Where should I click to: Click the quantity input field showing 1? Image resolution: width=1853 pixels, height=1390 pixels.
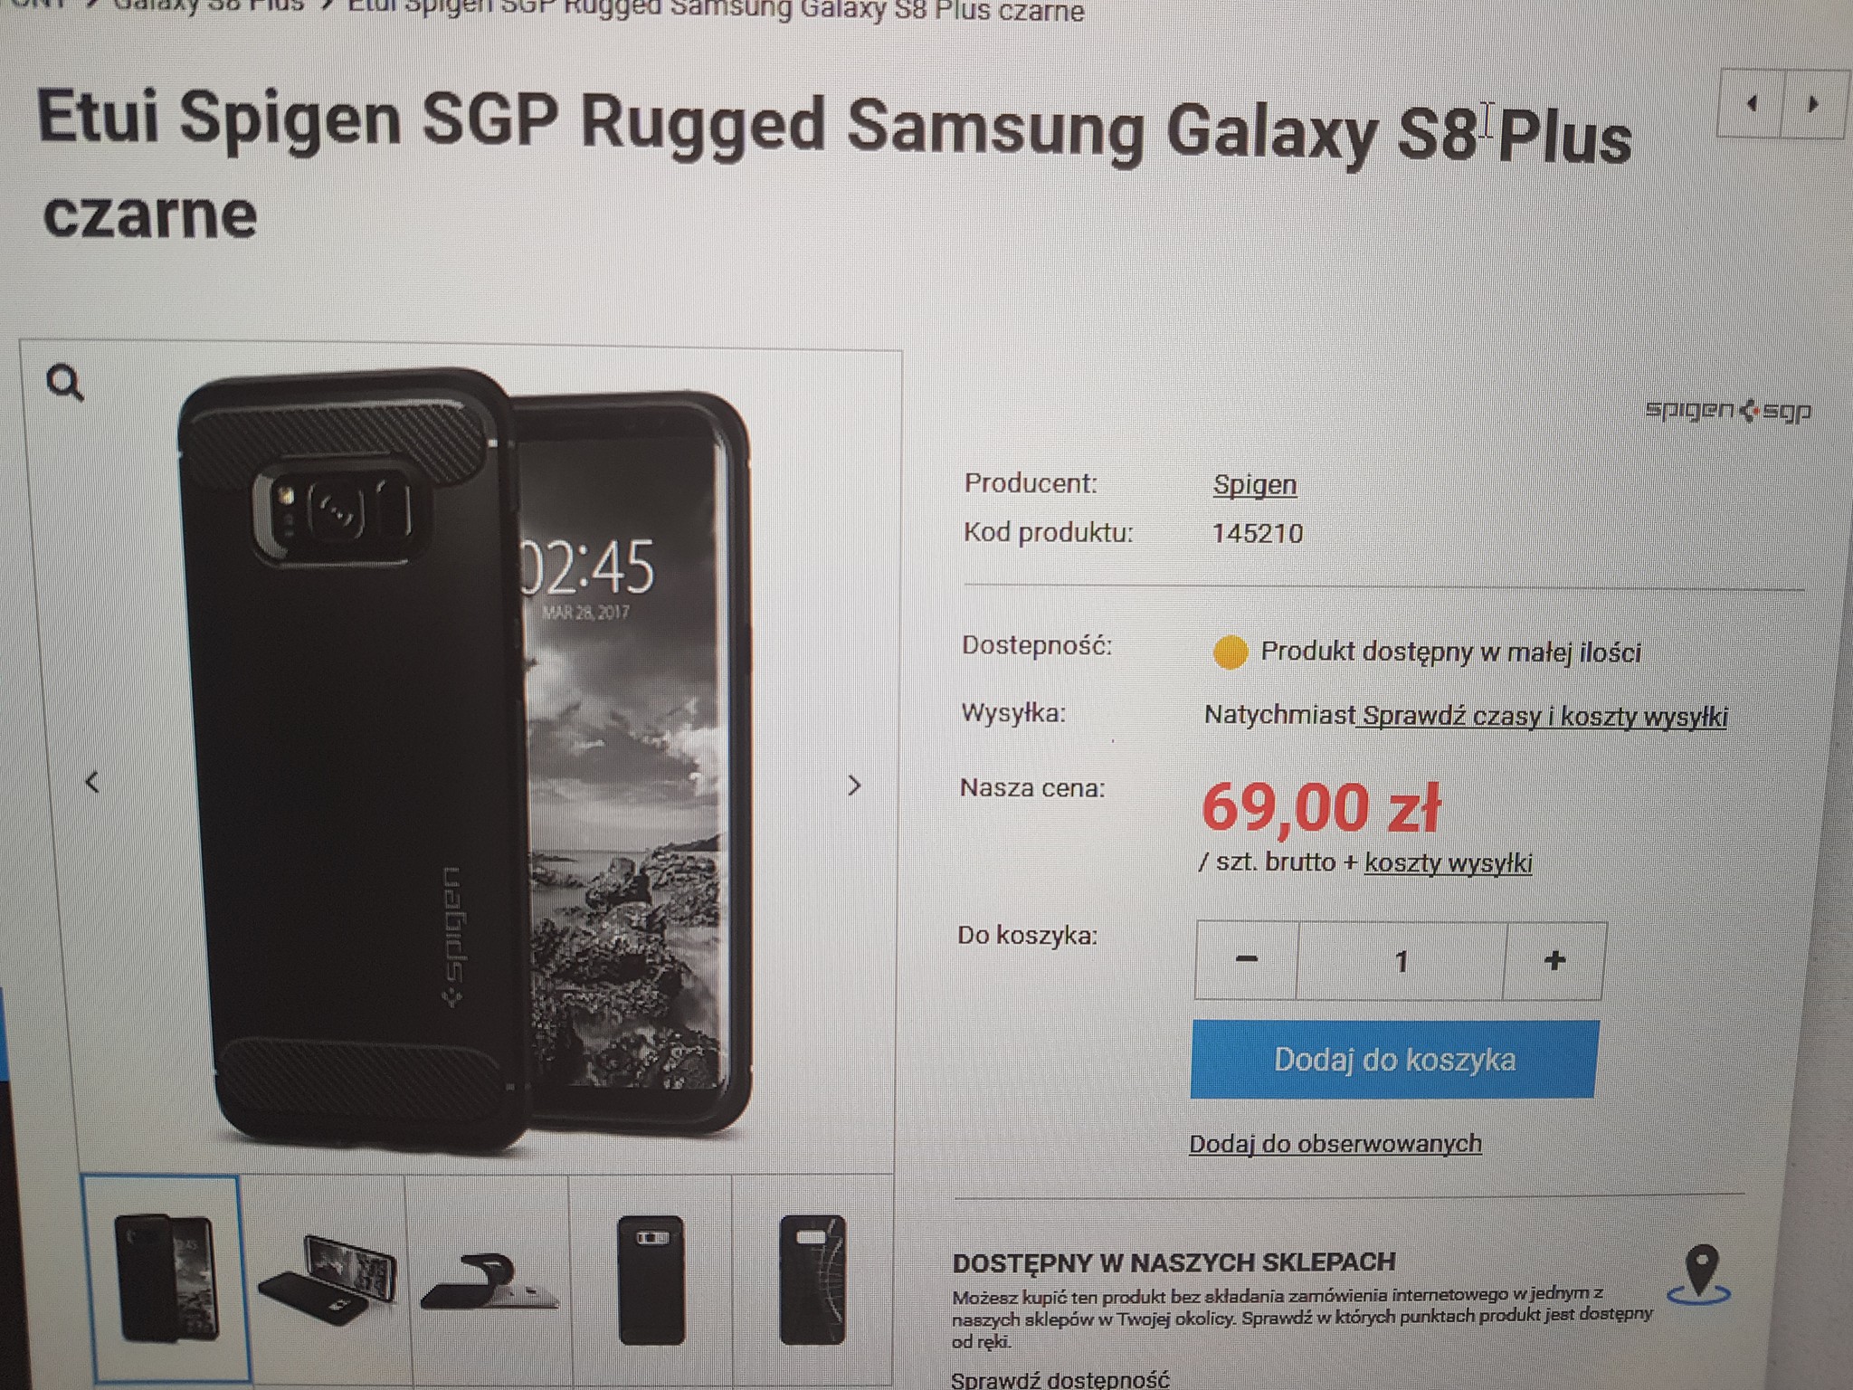1401,960
